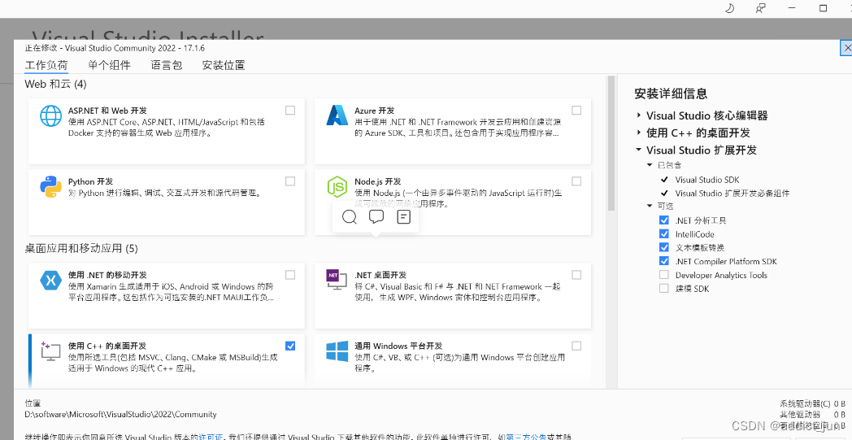Enable Developer Analytics Tools option
This screenshot has width=852, height=440.
pos(664,275)
